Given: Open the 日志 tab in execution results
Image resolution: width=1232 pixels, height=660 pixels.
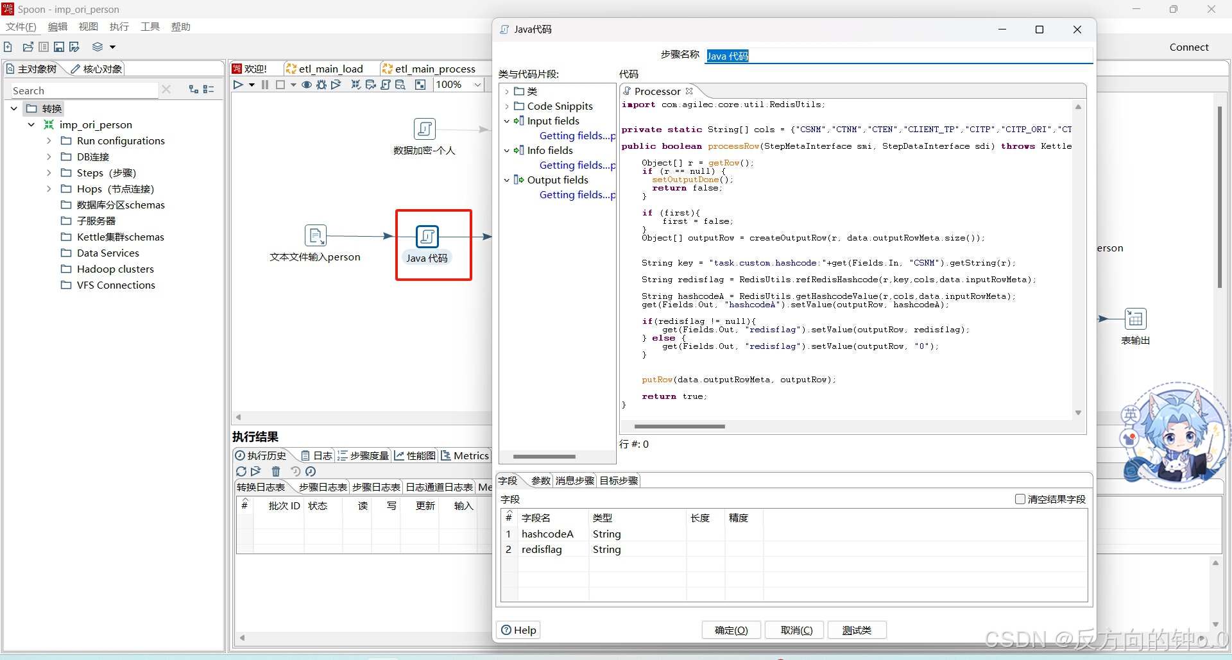Looking at the screenshot, I should (x=317, y=455).
